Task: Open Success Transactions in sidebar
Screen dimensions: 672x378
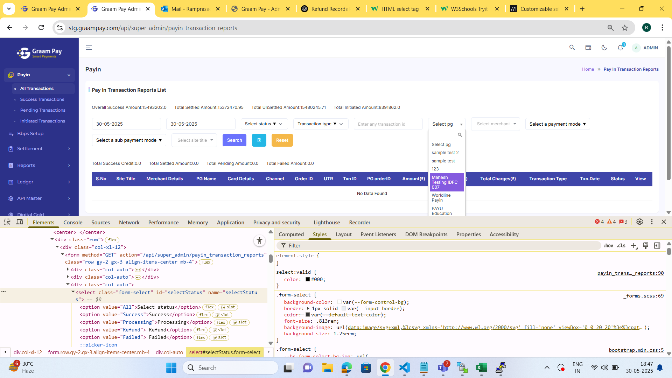Action: (42, 99)
